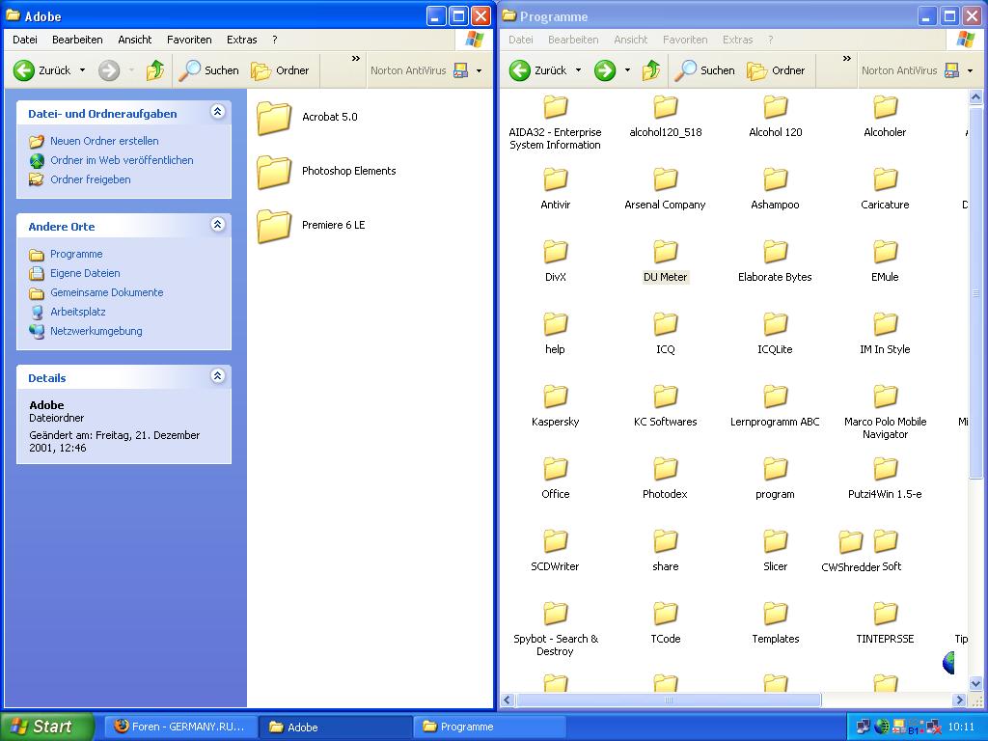Image resolution: width=988 pixels, height=741 pixels.
Task: Click horizontal scrollbar right arrow in Programme window
Action: click(960, 700)
